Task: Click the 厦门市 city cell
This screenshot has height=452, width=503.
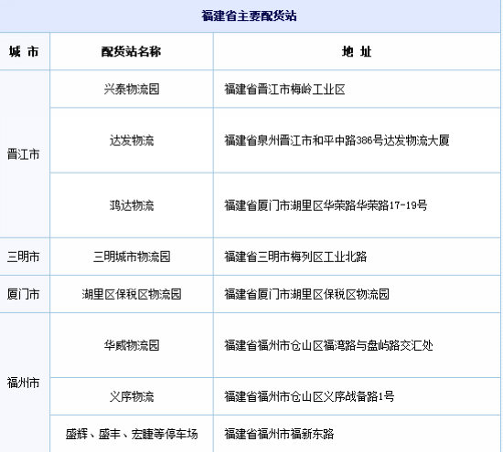Action: point(24,294)
